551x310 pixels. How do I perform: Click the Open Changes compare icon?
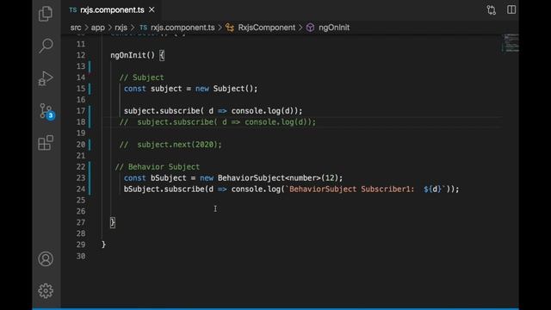tap(492, 9)
